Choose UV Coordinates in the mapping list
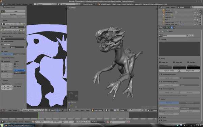The image size is (203, 127). pos(20,70)
